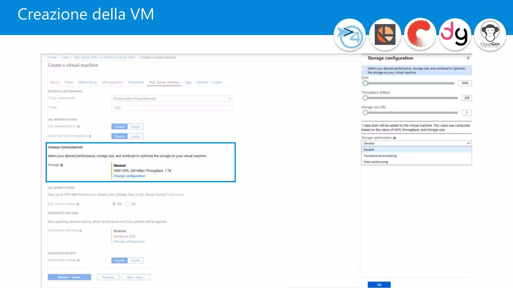Click the orange pie chart logo
Screen dimensions: 513x288
[x=385, y=34]
